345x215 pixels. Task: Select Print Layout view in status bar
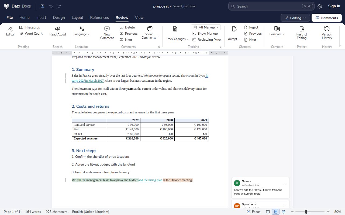(275, 212)
